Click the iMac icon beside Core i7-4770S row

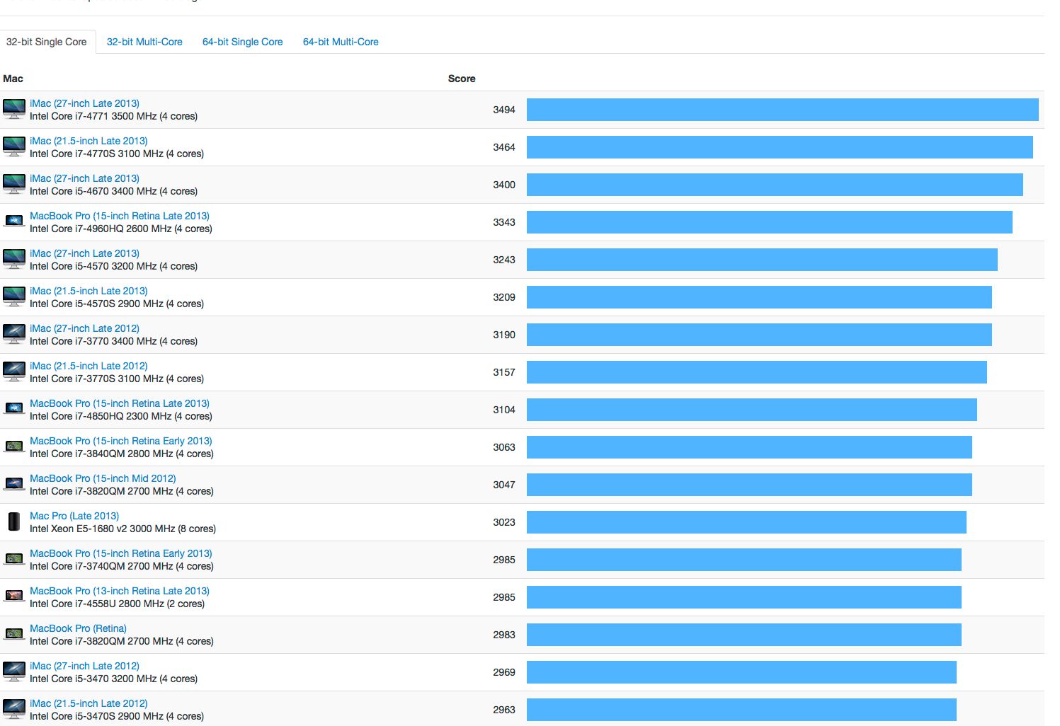pos(14,146)
